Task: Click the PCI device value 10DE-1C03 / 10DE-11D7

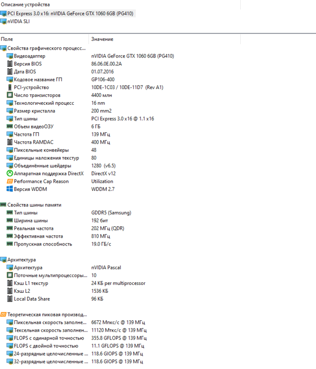Action: (127, 87)
